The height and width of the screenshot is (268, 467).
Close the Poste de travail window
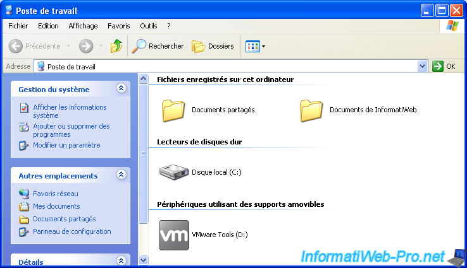pos(457,11)
